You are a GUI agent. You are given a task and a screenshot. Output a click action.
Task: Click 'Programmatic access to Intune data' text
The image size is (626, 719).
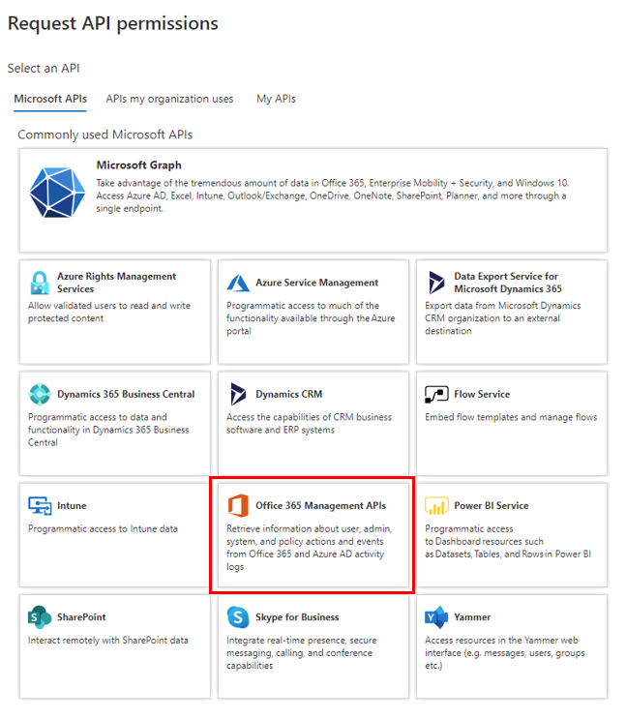click(x=103, y=528)
